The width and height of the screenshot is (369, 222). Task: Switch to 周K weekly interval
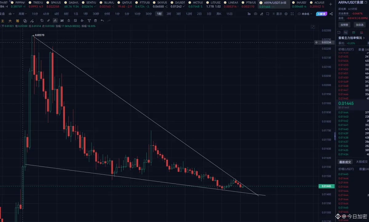coord(219,14)
